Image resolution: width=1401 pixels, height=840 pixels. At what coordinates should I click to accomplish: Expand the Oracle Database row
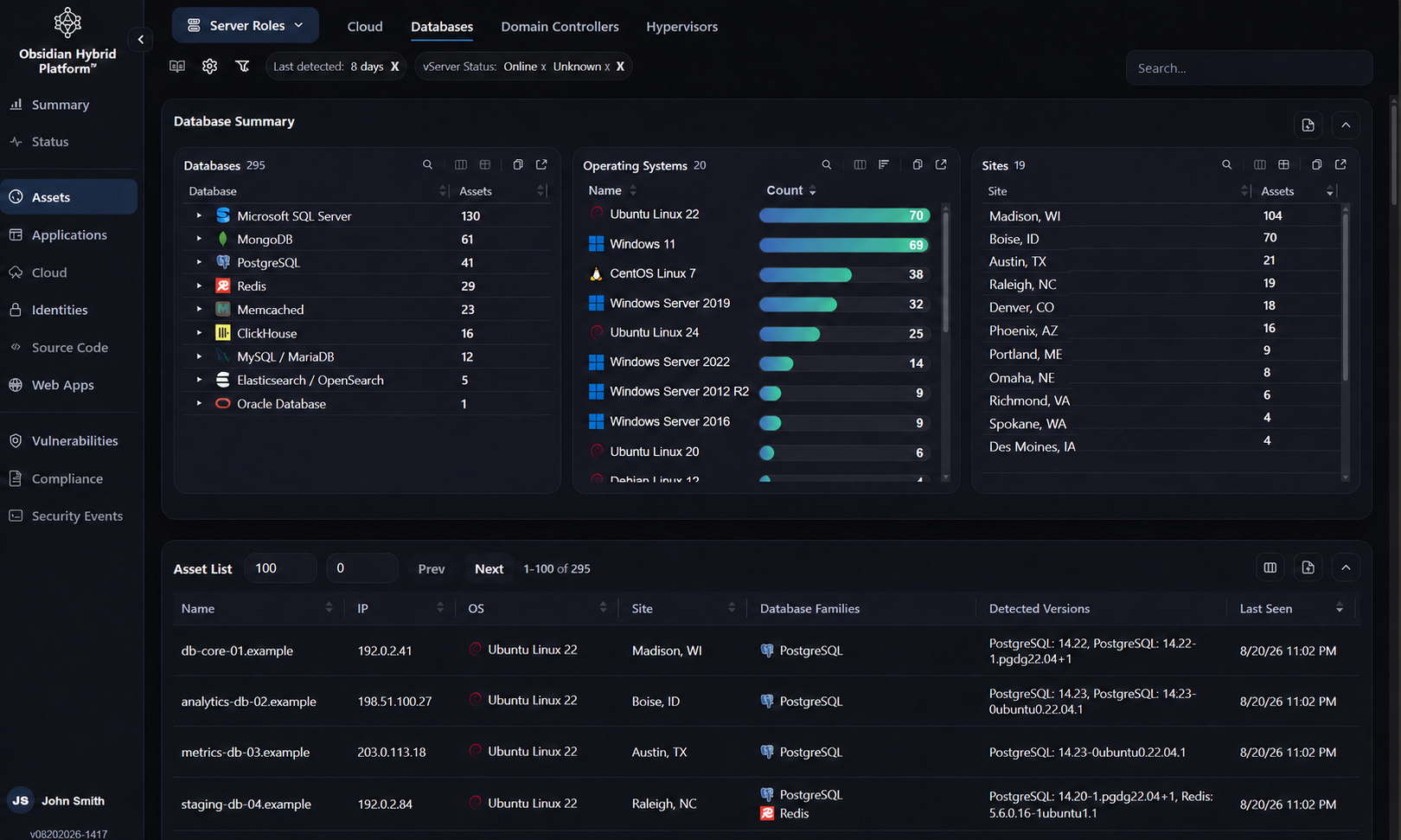tap(199, 403)
